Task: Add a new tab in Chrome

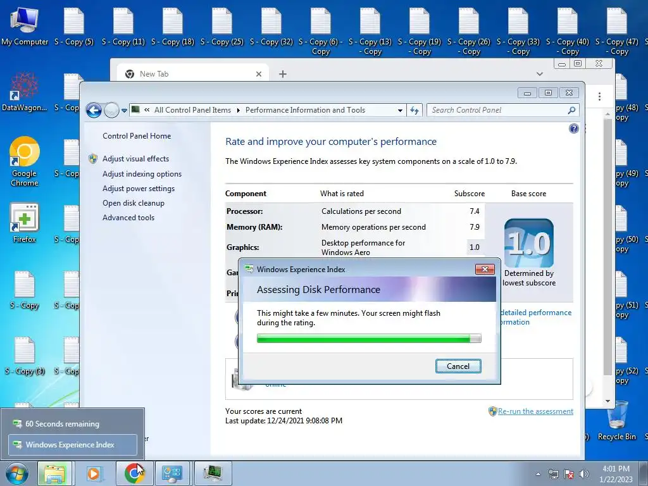Action: tap(283, 74)
